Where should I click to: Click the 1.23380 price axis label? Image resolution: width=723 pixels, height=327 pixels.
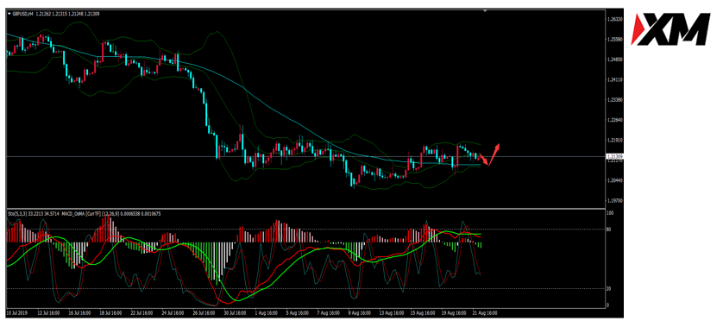point(616,100)
